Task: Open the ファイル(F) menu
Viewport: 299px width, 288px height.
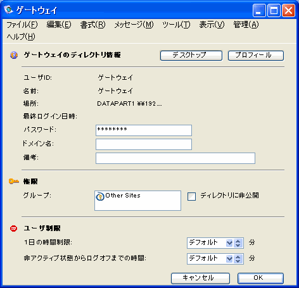Action: pos(22,25)
